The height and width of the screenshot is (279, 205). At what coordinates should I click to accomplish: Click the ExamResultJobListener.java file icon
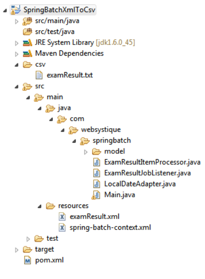point(96,173)
